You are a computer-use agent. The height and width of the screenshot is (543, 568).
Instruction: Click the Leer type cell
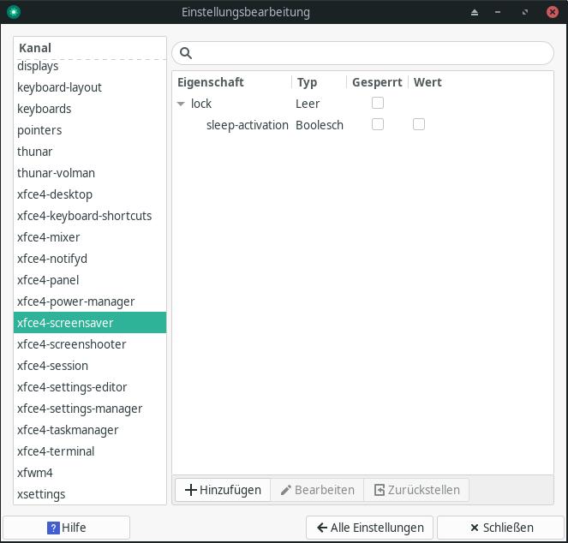[308, 104]
